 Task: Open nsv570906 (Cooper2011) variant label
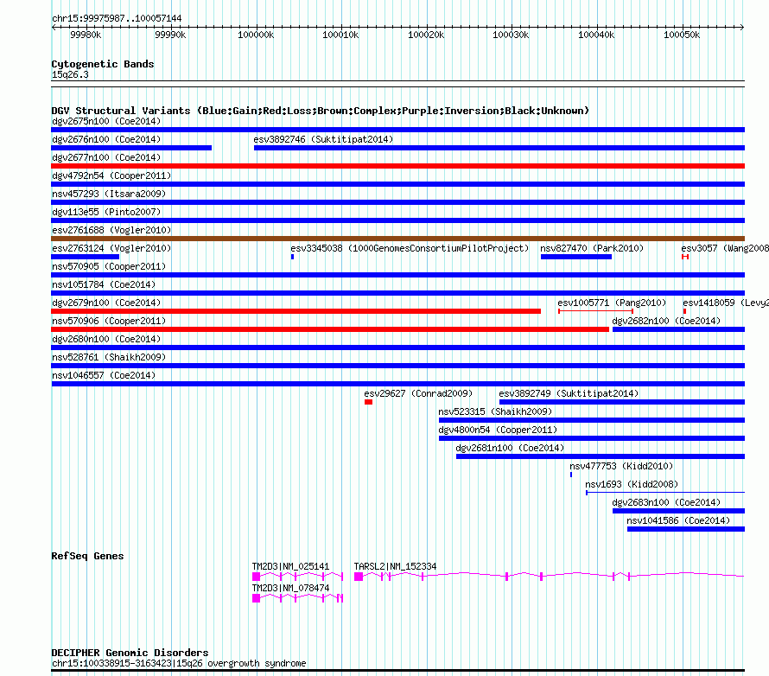(x=109, y=321)
